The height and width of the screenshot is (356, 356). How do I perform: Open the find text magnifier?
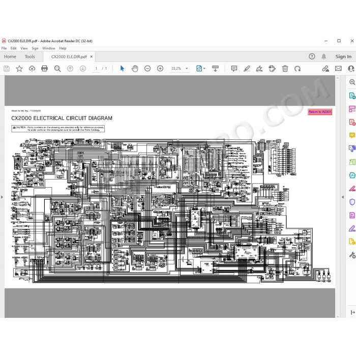tap(57, 69)
